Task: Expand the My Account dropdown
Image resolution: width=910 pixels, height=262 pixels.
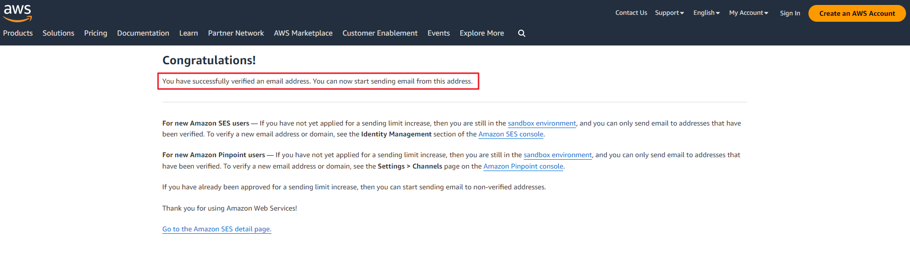Action: click(x=749, y=13)
